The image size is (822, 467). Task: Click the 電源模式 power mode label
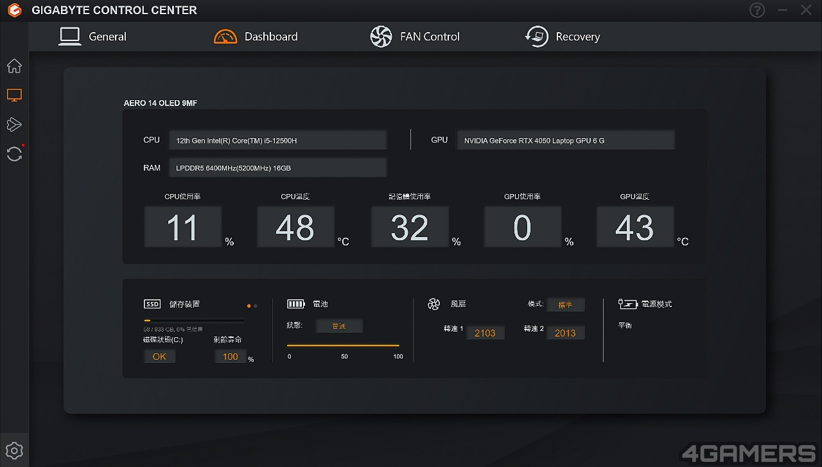[656, 304]
